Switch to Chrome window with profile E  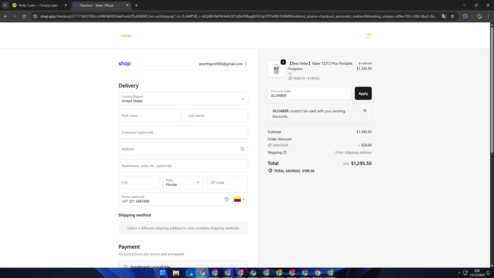(330, 273)
